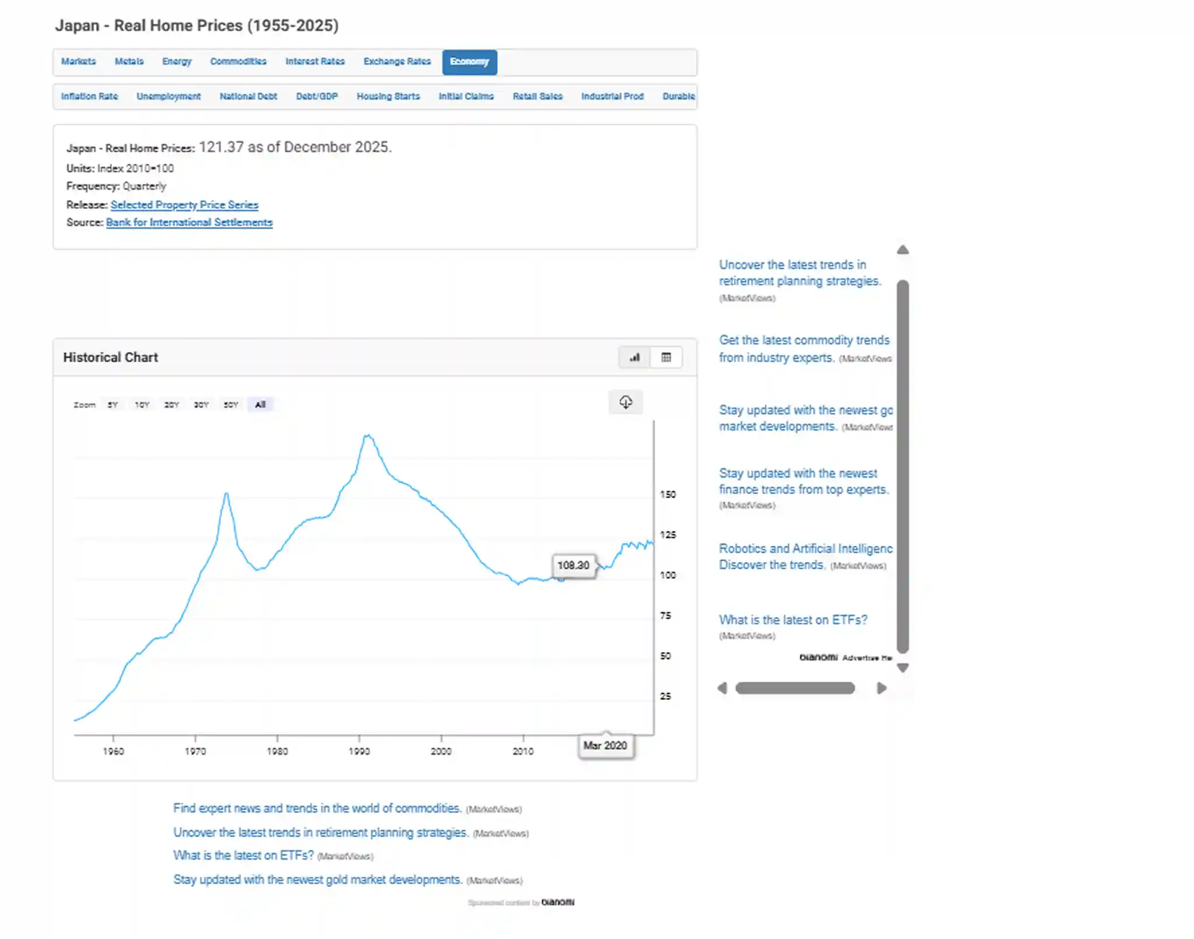The width and height of the screenshot is (1194, 939).
Task: Open 'What is the latest on ETFs?' sidebar link
Action: (793, 620)
